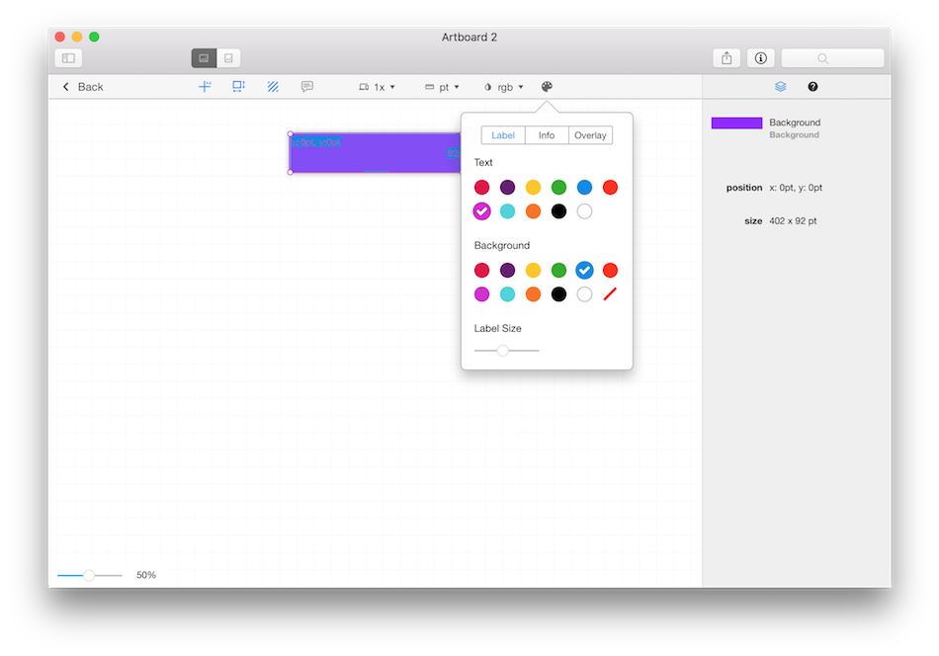Click the 50% zoom value

coord(146,575)
